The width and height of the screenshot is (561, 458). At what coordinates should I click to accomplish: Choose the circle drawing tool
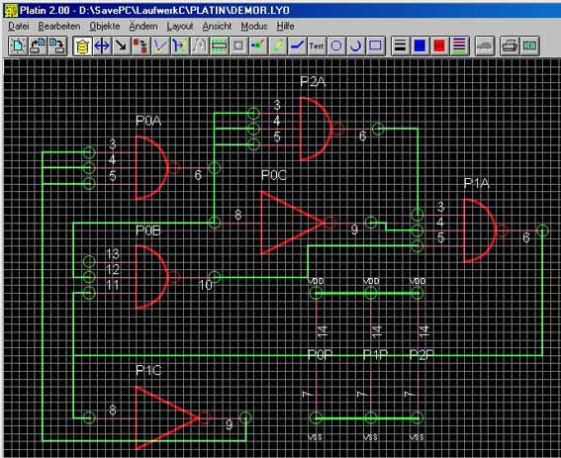(x=336, y=46)
